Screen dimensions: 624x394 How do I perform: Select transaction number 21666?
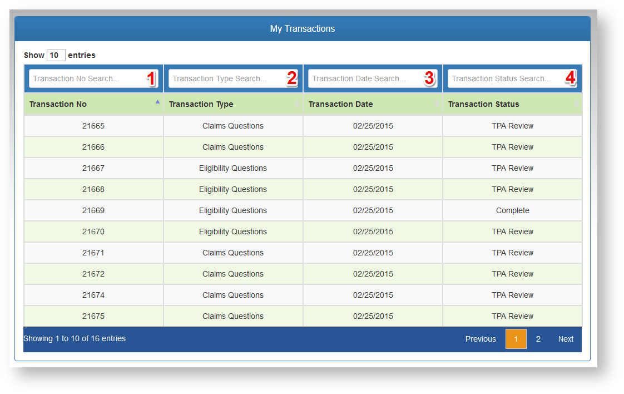click(x=93, y=147)
